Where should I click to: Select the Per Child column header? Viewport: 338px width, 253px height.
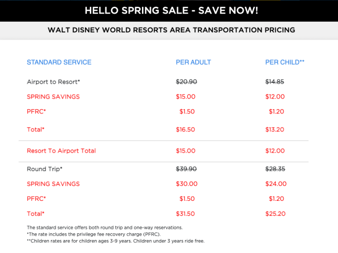285,62
